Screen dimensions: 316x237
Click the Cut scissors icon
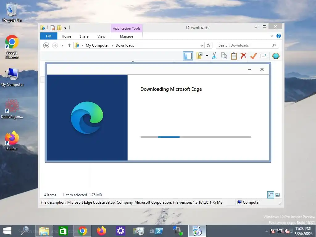[x=214, y=56]
